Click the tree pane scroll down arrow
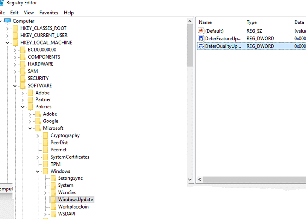This screenshot has width=306, height=219. click(x=190, y=179)
